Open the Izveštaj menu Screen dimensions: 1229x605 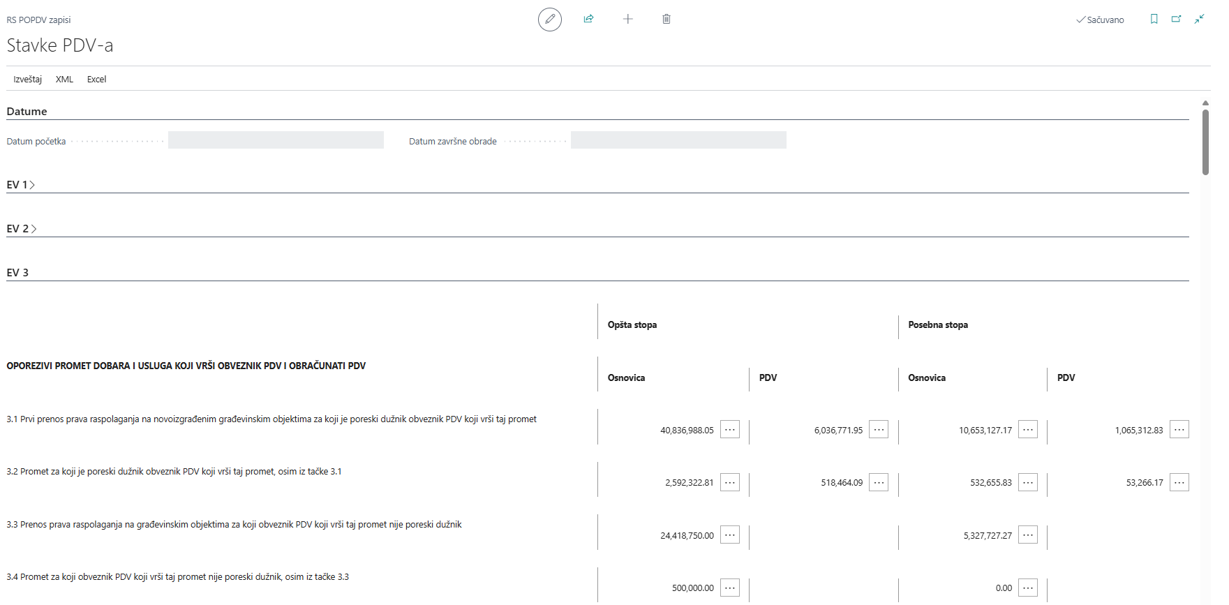[27, 80]
